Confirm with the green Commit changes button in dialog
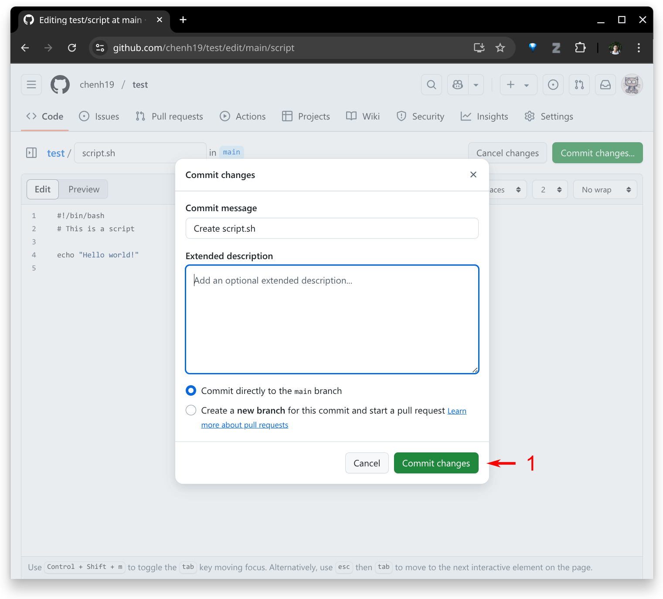Screen dimensions: 663x599 click(436, 463)
